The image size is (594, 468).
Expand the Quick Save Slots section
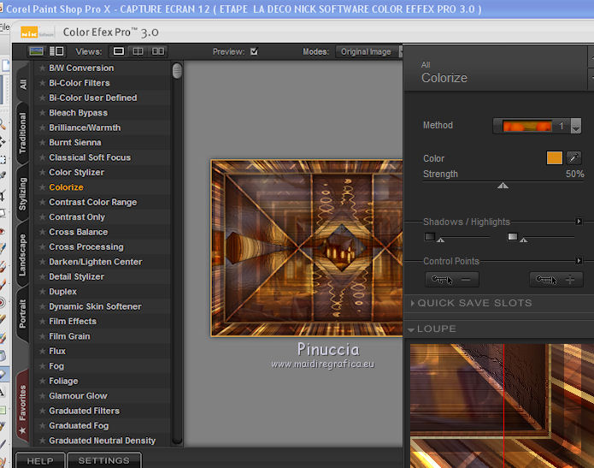(x=413, y=303)
